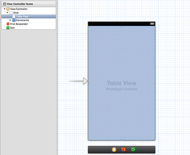Click the View row icon in outline
This screenshot has height=155, width=190.
tap(11, 12)
